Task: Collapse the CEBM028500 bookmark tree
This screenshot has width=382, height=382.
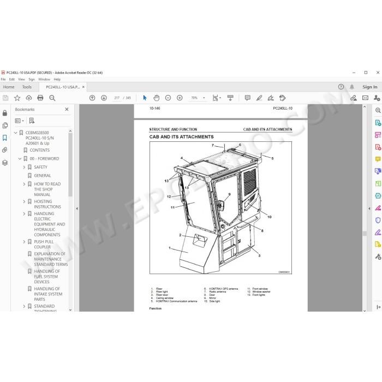Action: 16,133
